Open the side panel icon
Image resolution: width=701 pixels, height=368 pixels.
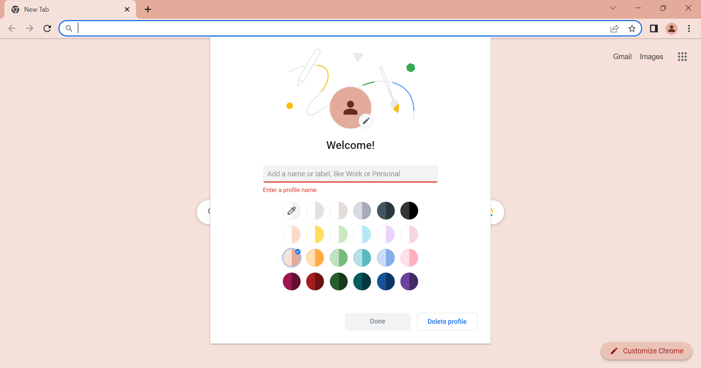654,28
